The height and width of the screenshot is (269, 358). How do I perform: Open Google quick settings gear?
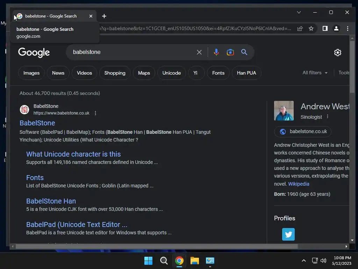click(x=337, y=53)
